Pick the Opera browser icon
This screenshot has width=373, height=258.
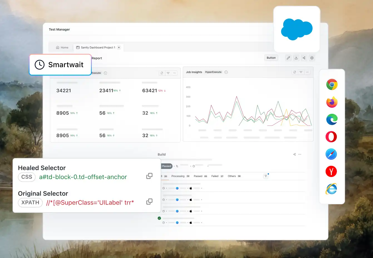click(331, 137)
